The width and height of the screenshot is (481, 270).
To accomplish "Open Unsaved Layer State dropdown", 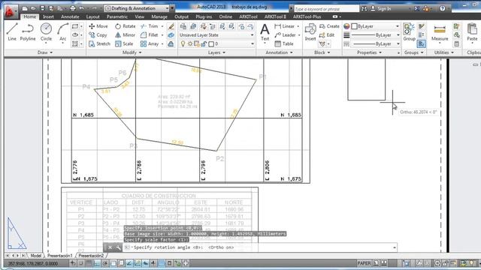I will pos(217,35).
